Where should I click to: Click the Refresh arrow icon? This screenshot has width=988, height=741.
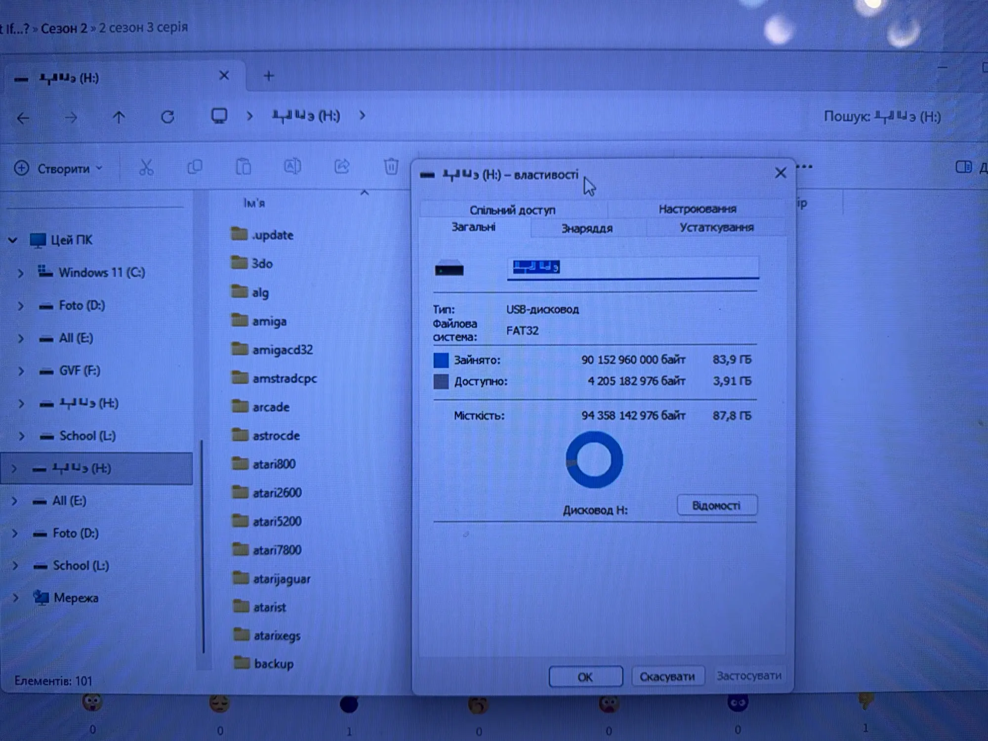coord(167,117)
